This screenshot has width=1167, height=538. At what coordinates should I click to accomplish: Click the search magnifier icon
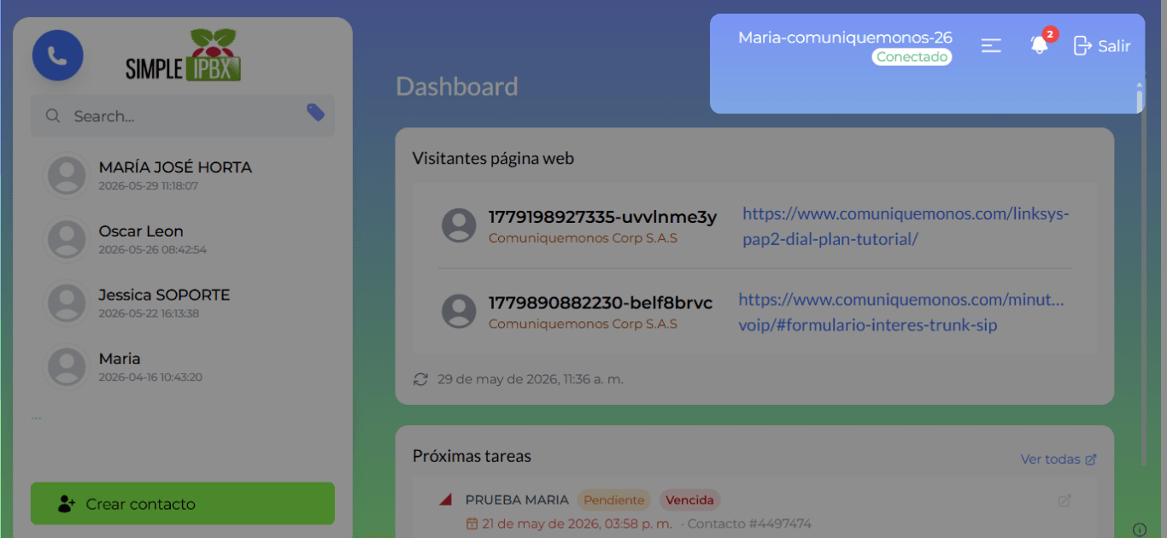[53, 116]
